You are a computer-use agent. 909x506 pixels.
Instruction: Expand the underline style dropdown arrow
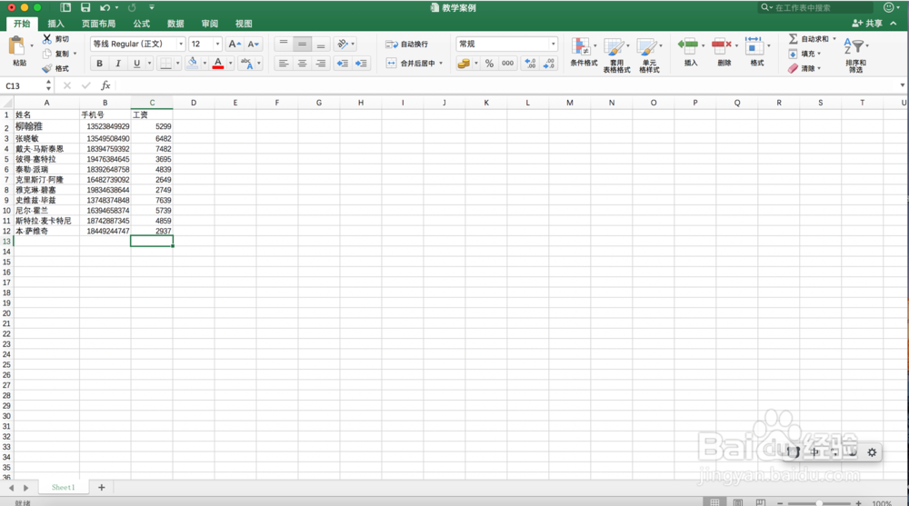(x=149, y=64)
